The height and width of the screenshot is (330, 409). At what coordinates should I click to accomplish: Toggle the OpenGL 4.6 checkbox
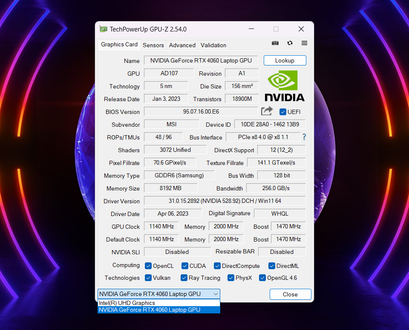click(x=262, y=278)
